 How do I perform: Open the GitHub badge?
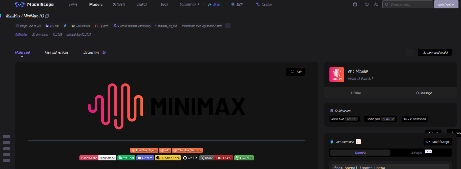pyautogui.click(x=190, y=158)
